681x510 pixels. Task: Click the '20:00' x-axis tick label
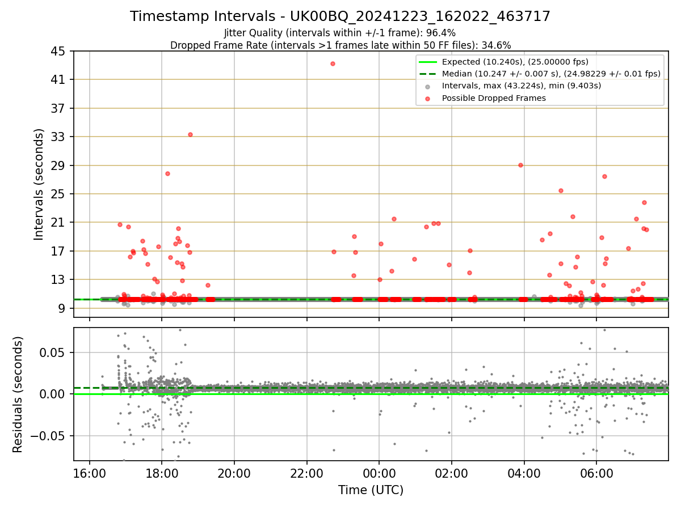click(234, 473)
